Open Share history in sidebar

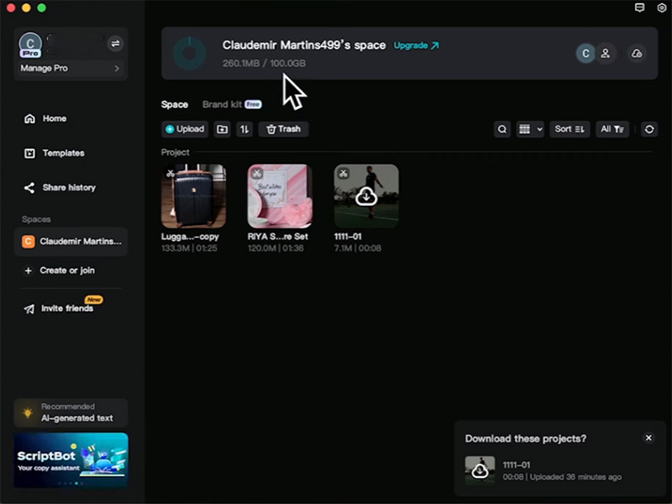(x=69, y=187)
